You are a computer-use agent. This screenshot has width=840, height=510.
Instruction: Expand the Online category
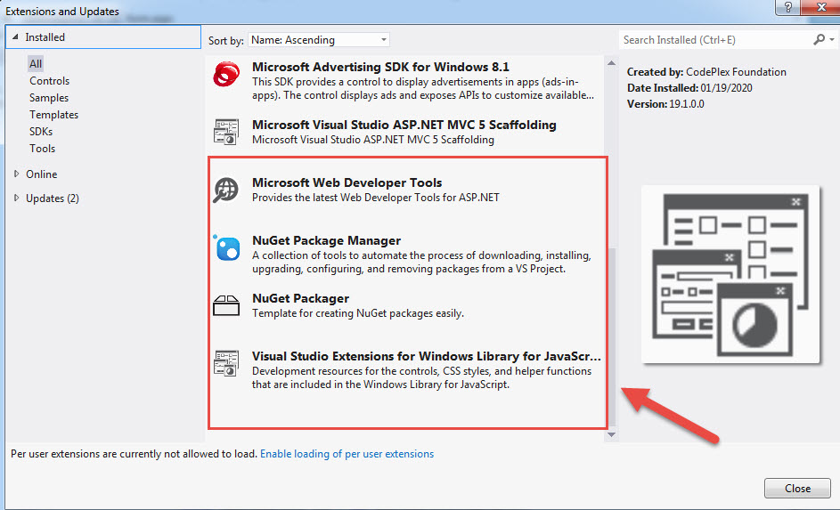point(17,174)
